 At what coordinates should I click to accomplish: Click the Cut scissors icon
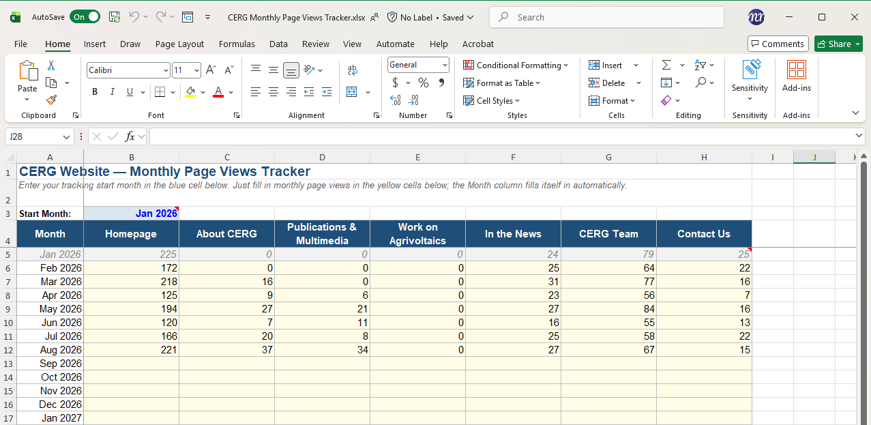(51, 65)
